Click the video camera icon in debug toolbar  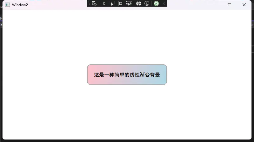click(x=103, y=3)
